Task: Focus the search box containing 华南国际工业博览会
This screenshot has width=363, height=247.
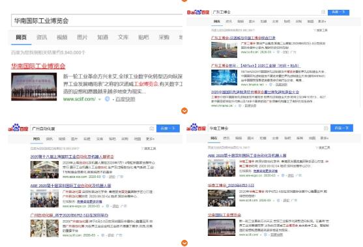Action: (x=96, y=21)
